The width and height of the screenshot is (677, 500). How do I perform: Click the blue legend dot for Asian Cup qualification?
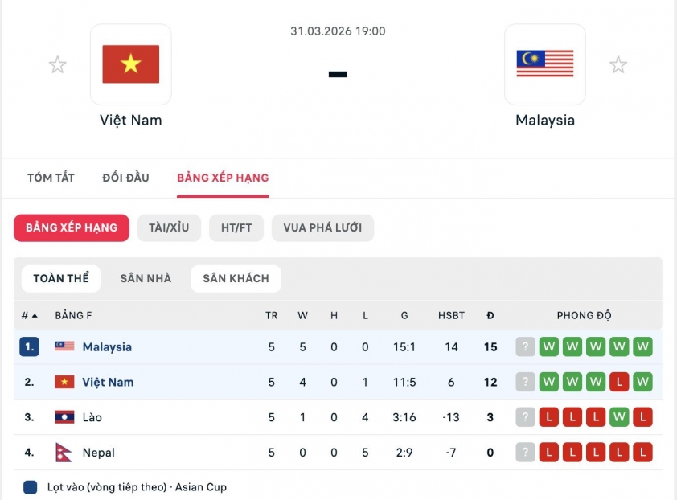(30, 486)
